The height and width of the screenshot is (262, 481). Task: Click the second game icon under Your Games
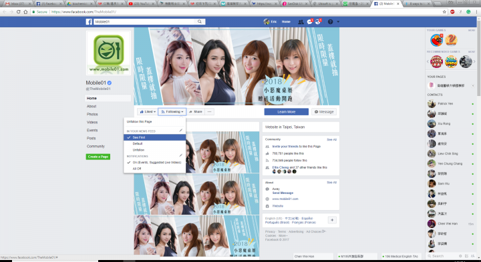pyautogui.click(x=451, y=40)
